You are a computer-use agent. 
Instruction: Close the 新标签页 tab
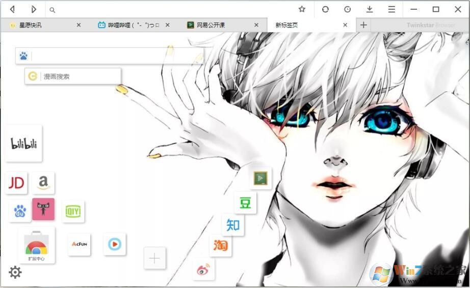pyautogui.click(x=345, y=25)
